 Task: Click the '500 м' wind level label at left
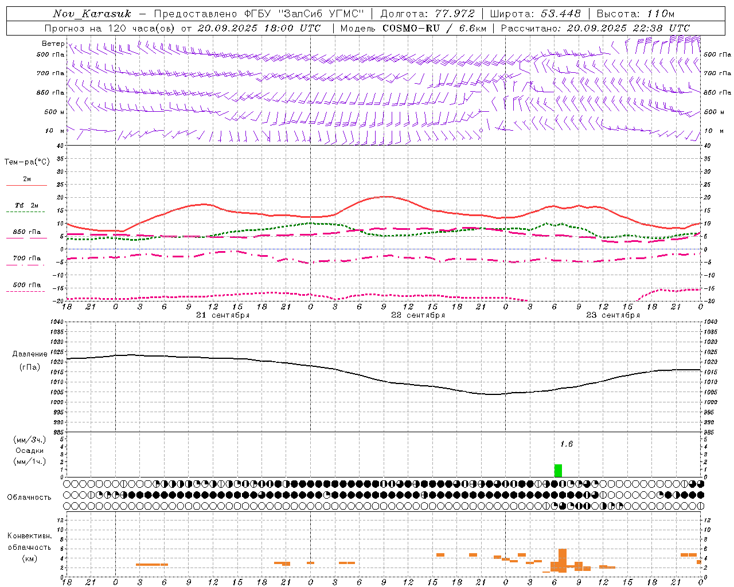(54, 112)
